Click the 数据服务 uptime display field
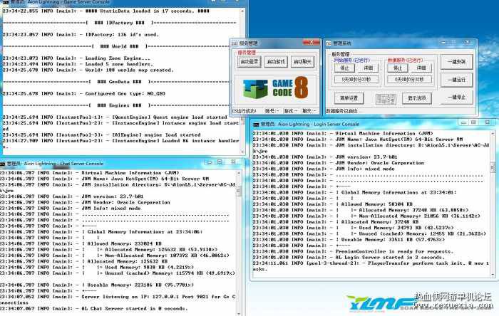 [x=409, y=79]
